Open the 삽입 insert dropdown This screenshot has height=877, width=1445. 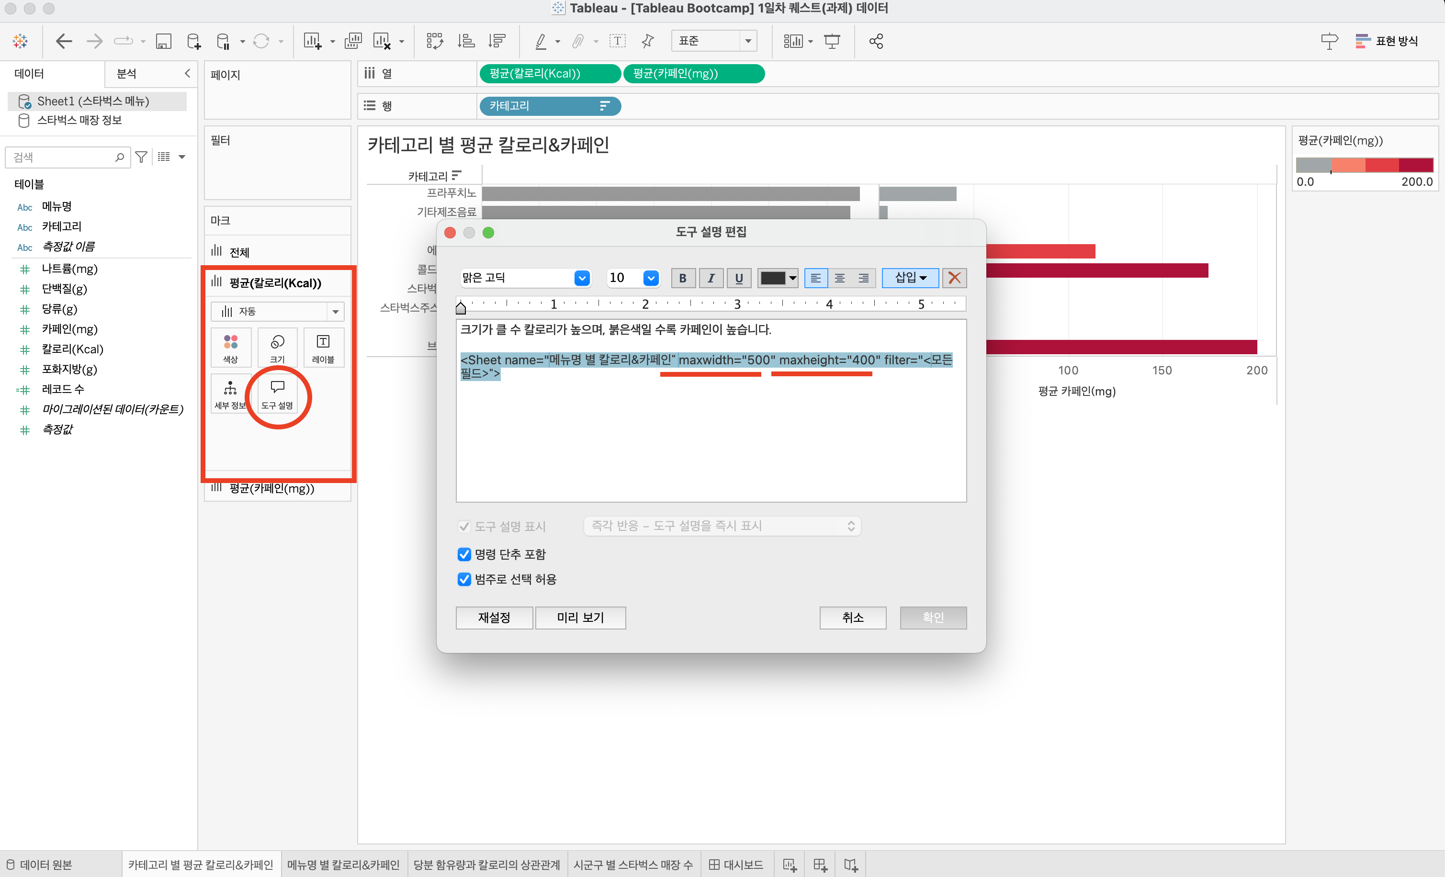coord(910,278)
